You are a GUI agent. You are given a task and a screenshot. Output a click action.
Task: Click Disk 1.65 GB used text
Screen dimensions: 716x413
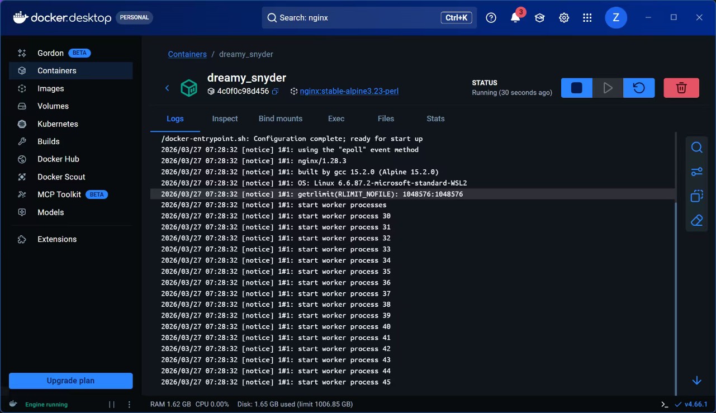(x=295, y=404)
